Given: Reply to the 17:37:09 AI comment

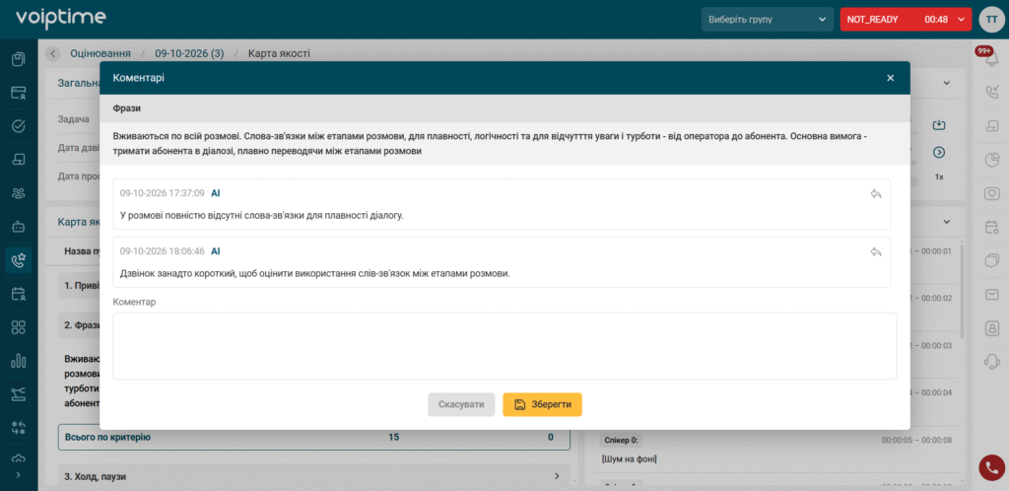Looking at the screenshot, I should pyautogui.click(x=875, y=193).
